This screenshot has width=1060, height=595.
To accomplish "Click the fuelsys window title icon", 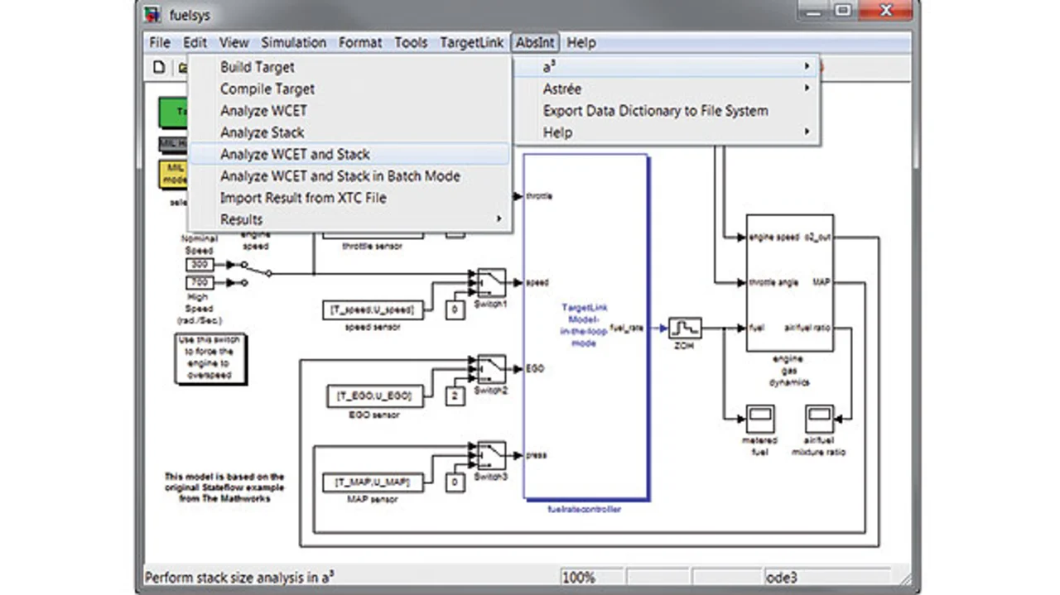I will (x=152, y=15).
